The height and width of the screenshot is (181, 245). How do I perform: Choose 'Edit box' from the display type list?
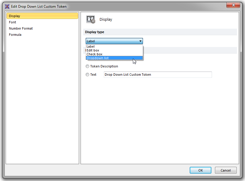pos(93,51)
